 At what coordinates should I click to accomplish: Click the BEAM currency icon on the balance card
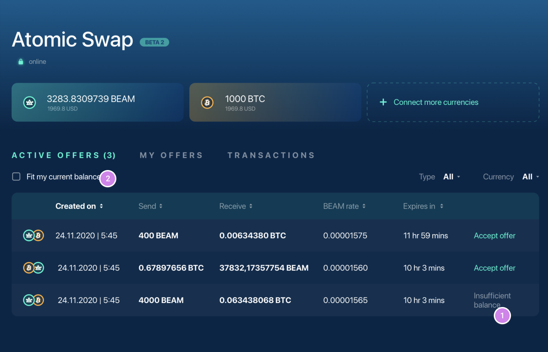click(x=29, y=102)
